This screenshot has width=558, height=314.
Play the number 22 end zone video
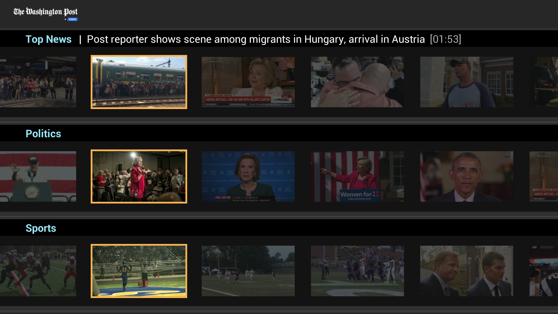coord(139,271)
